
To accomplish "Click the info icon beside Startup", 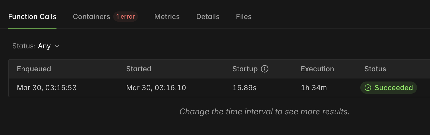I will tap(265, 69).
